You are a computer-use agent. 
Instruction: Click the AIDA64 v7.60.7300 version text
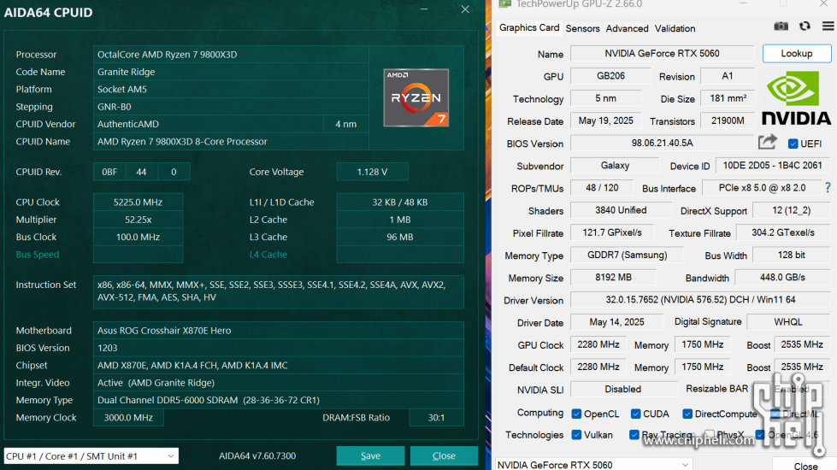pyautogui.click(x=256, y=455)
